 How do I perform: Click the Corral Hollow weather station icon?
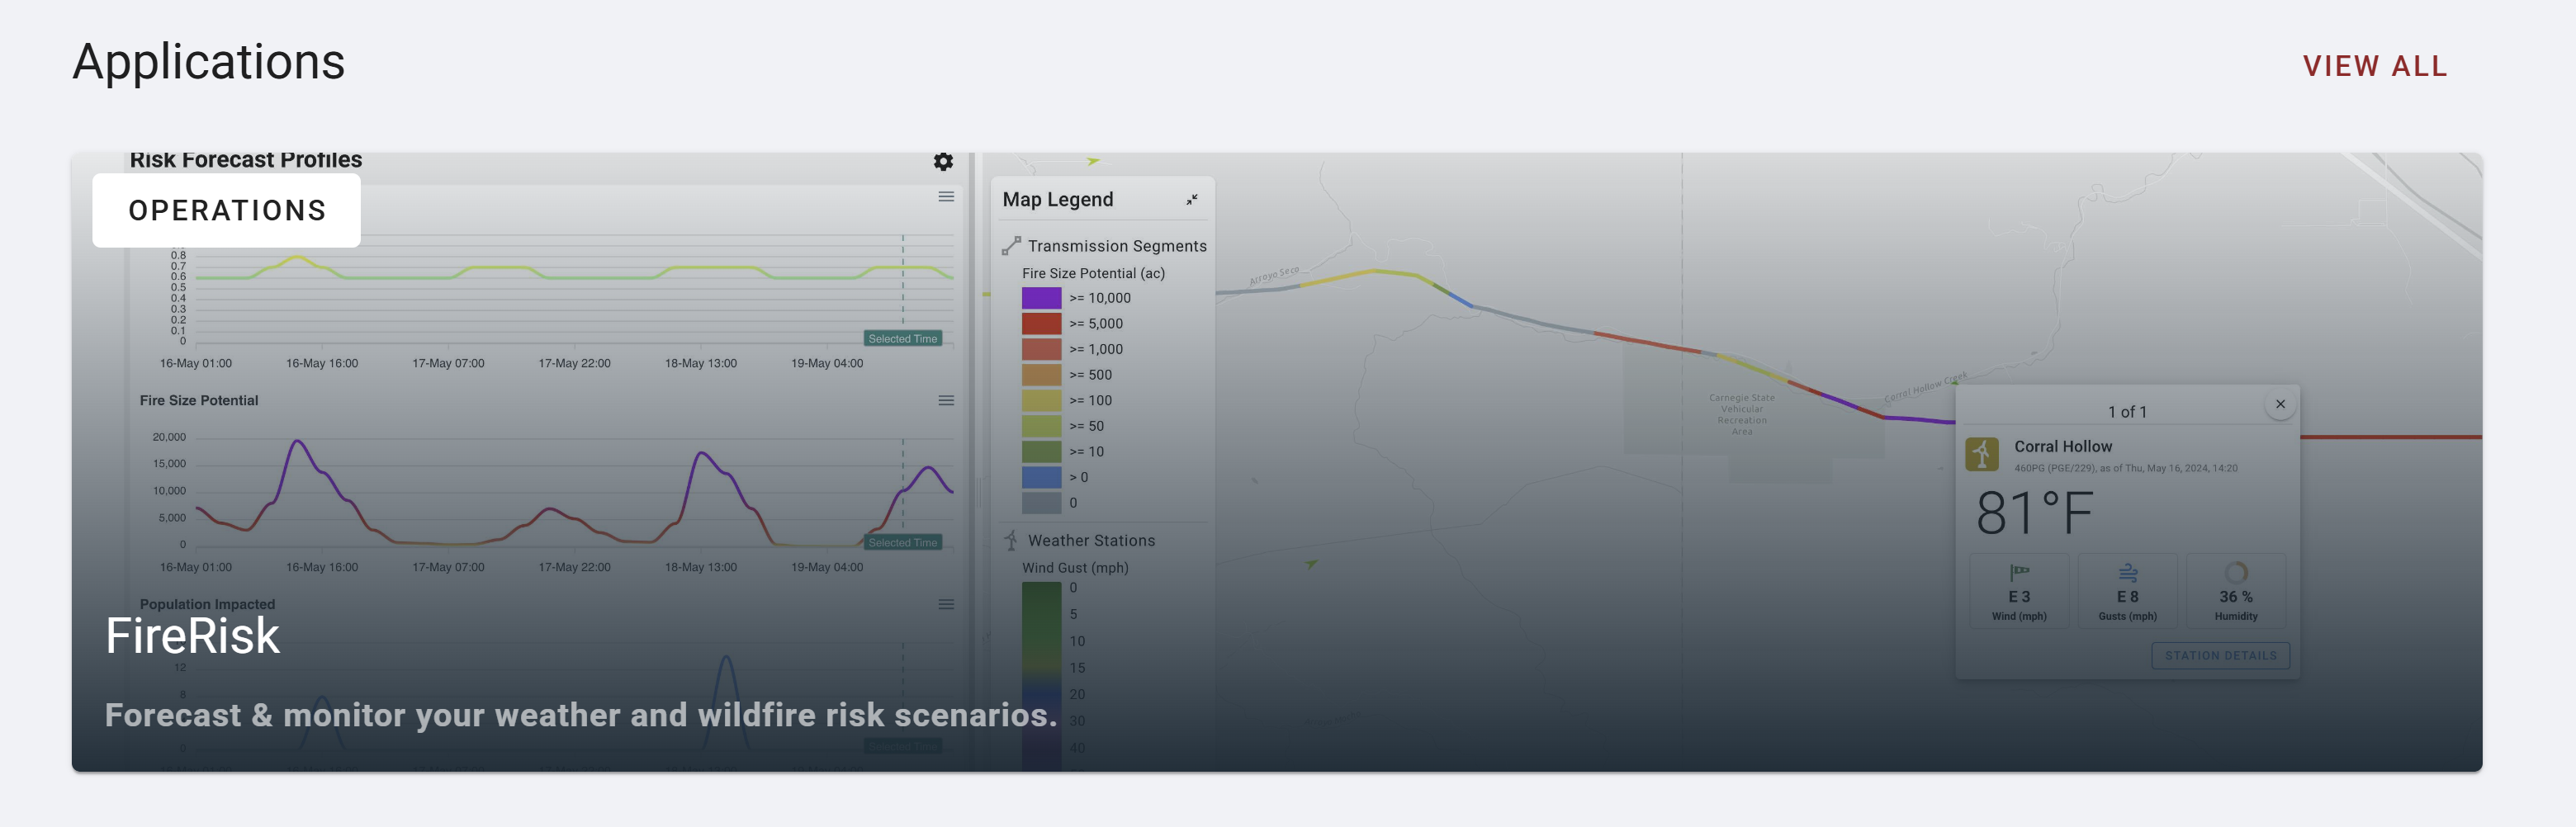(1981, 455)
